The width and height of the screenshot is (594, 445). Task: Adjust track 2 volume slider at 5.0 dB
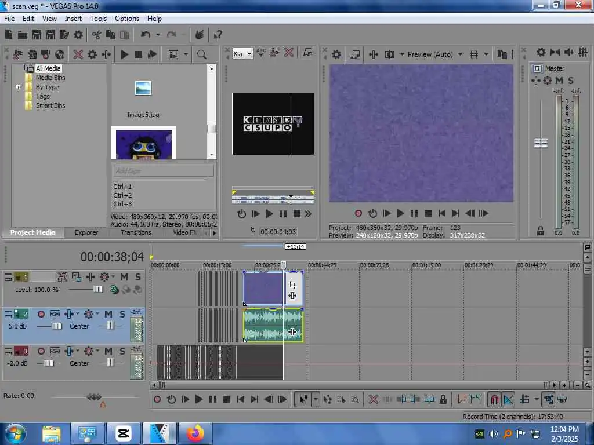[x=57, y=326]
